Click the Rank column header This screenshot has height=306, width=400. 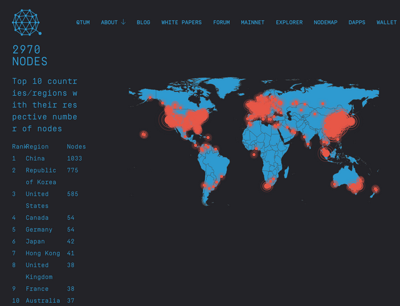19,146
